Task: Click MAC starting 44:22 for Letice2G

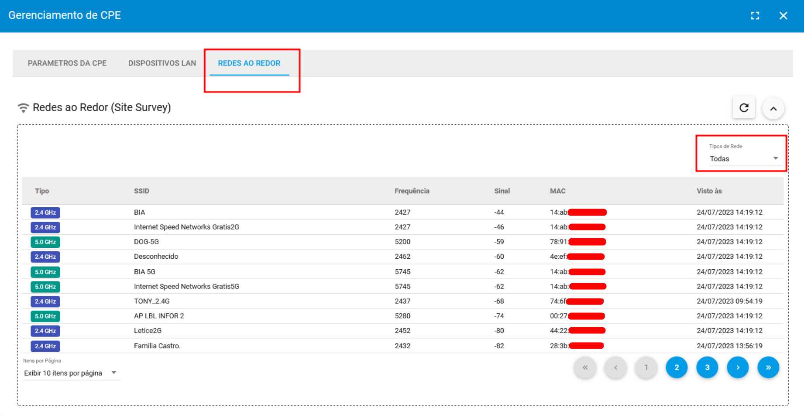Action: tap(577, 331)
